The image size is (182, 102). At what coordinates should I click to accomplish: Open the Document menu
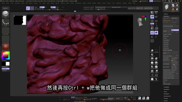tap(17, 3)
